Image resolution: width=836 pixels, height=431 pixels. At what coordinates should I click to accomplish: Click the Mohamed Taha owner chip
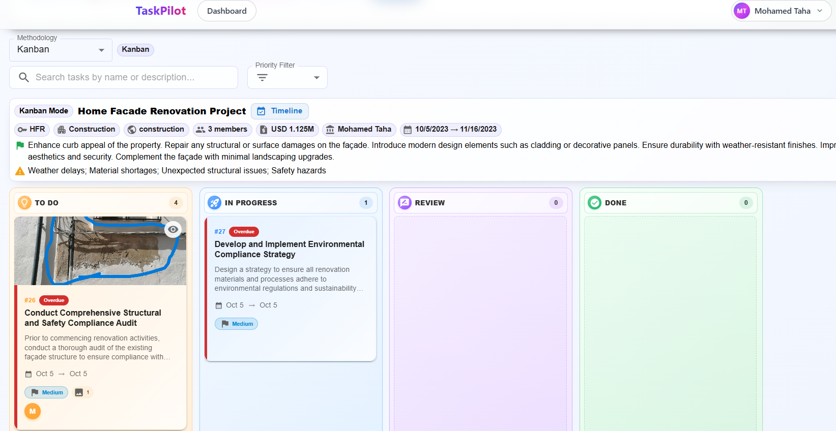click(359, 130)
